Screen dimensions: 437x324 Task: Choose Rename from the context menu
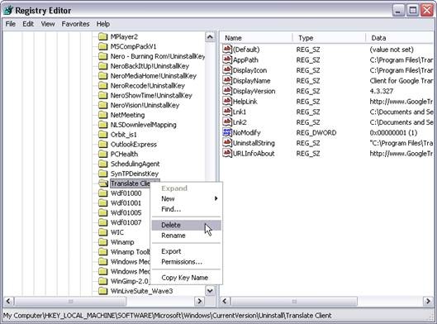[x=187, y=236]
